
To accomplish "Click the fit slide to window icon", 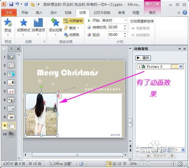I will (180, 164).
